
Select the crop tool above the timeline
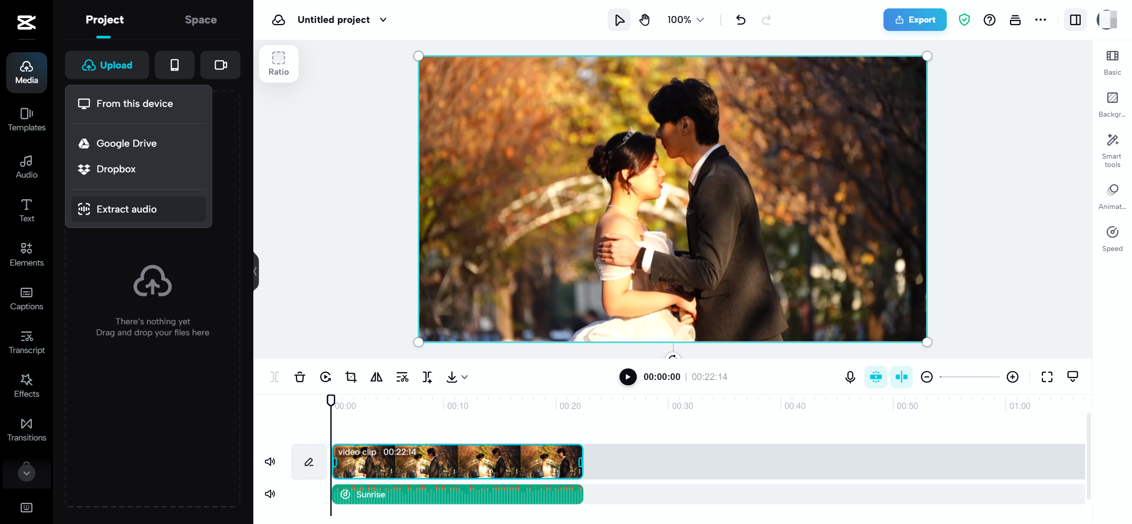(351, 377)
